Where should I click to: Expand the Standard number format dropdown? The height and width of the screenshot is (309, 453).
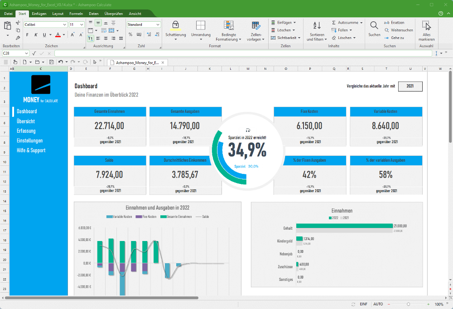tap(158, 24)
